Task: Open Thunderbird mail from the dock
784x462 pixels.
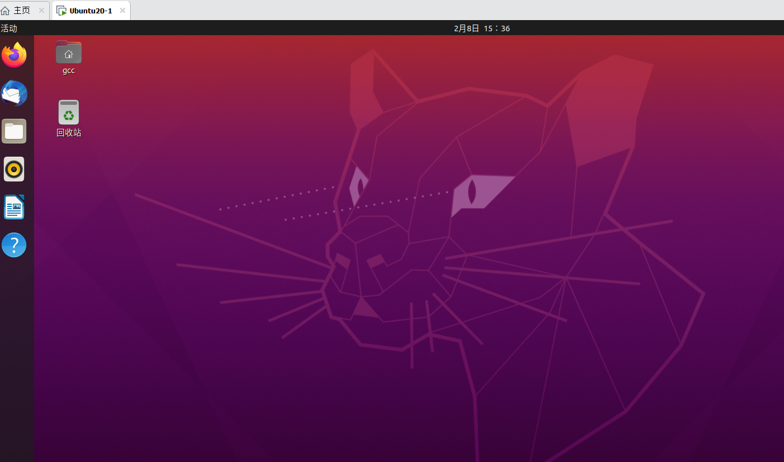Action: click(14, 93)
